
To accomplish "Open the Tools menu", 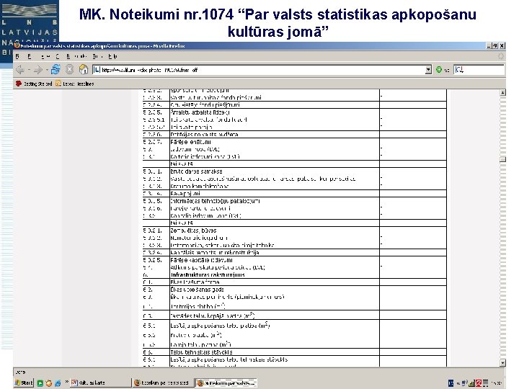I will [97, 57].
